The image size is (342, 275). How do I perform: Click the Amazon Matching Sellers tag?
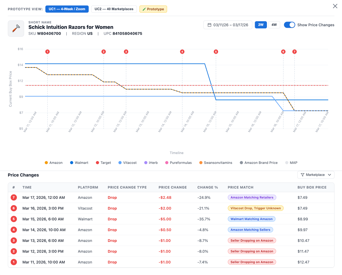click(250, 230)
